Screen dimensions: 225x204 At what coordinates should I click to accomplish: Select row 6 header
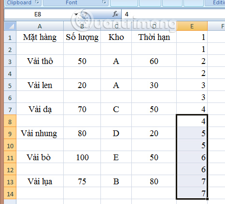coord(10,97)
